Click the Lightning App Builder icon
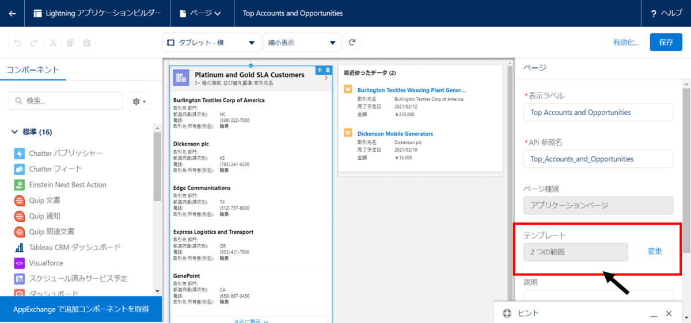 pyautogui.click(x=38, y=13)
